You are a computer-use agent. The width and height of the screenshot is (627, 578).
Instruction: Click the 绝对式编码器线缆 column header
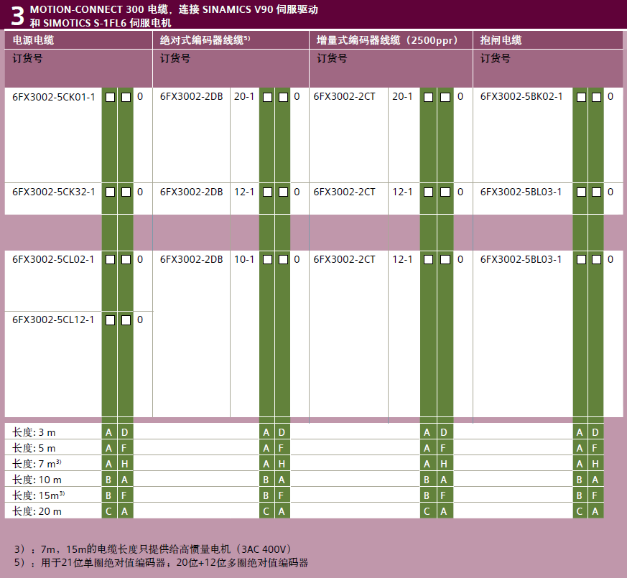click(x=205, y=40)
